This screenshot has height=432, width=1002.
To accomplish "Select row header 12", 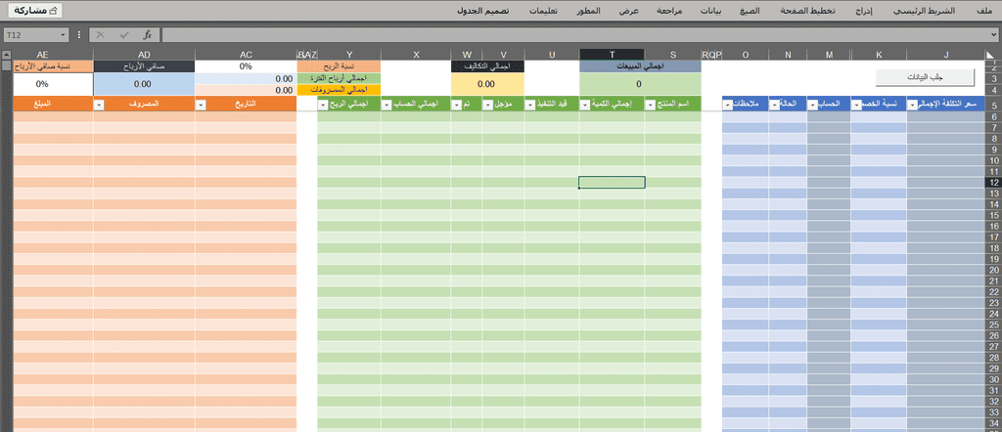I will 994,183.
